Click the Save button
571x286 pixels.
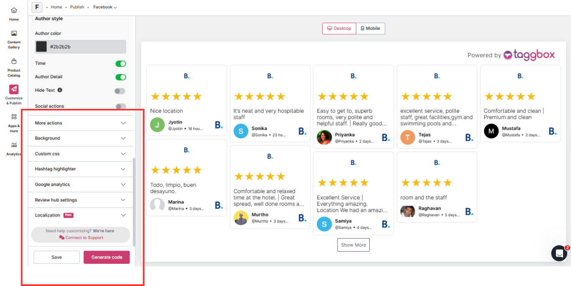56,257
